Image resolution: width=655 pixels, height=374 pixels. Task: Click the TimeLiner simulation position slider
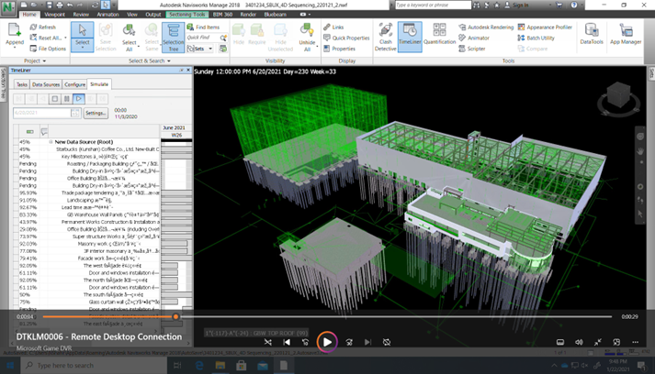pyautogui.click(x=152, y=97)
